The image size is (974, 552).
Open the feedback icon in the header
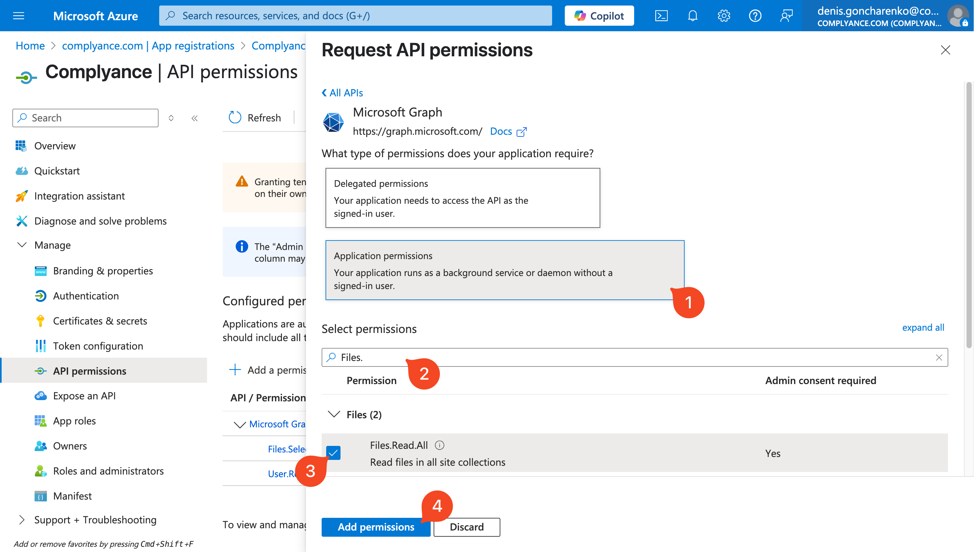tap(786, 16)
